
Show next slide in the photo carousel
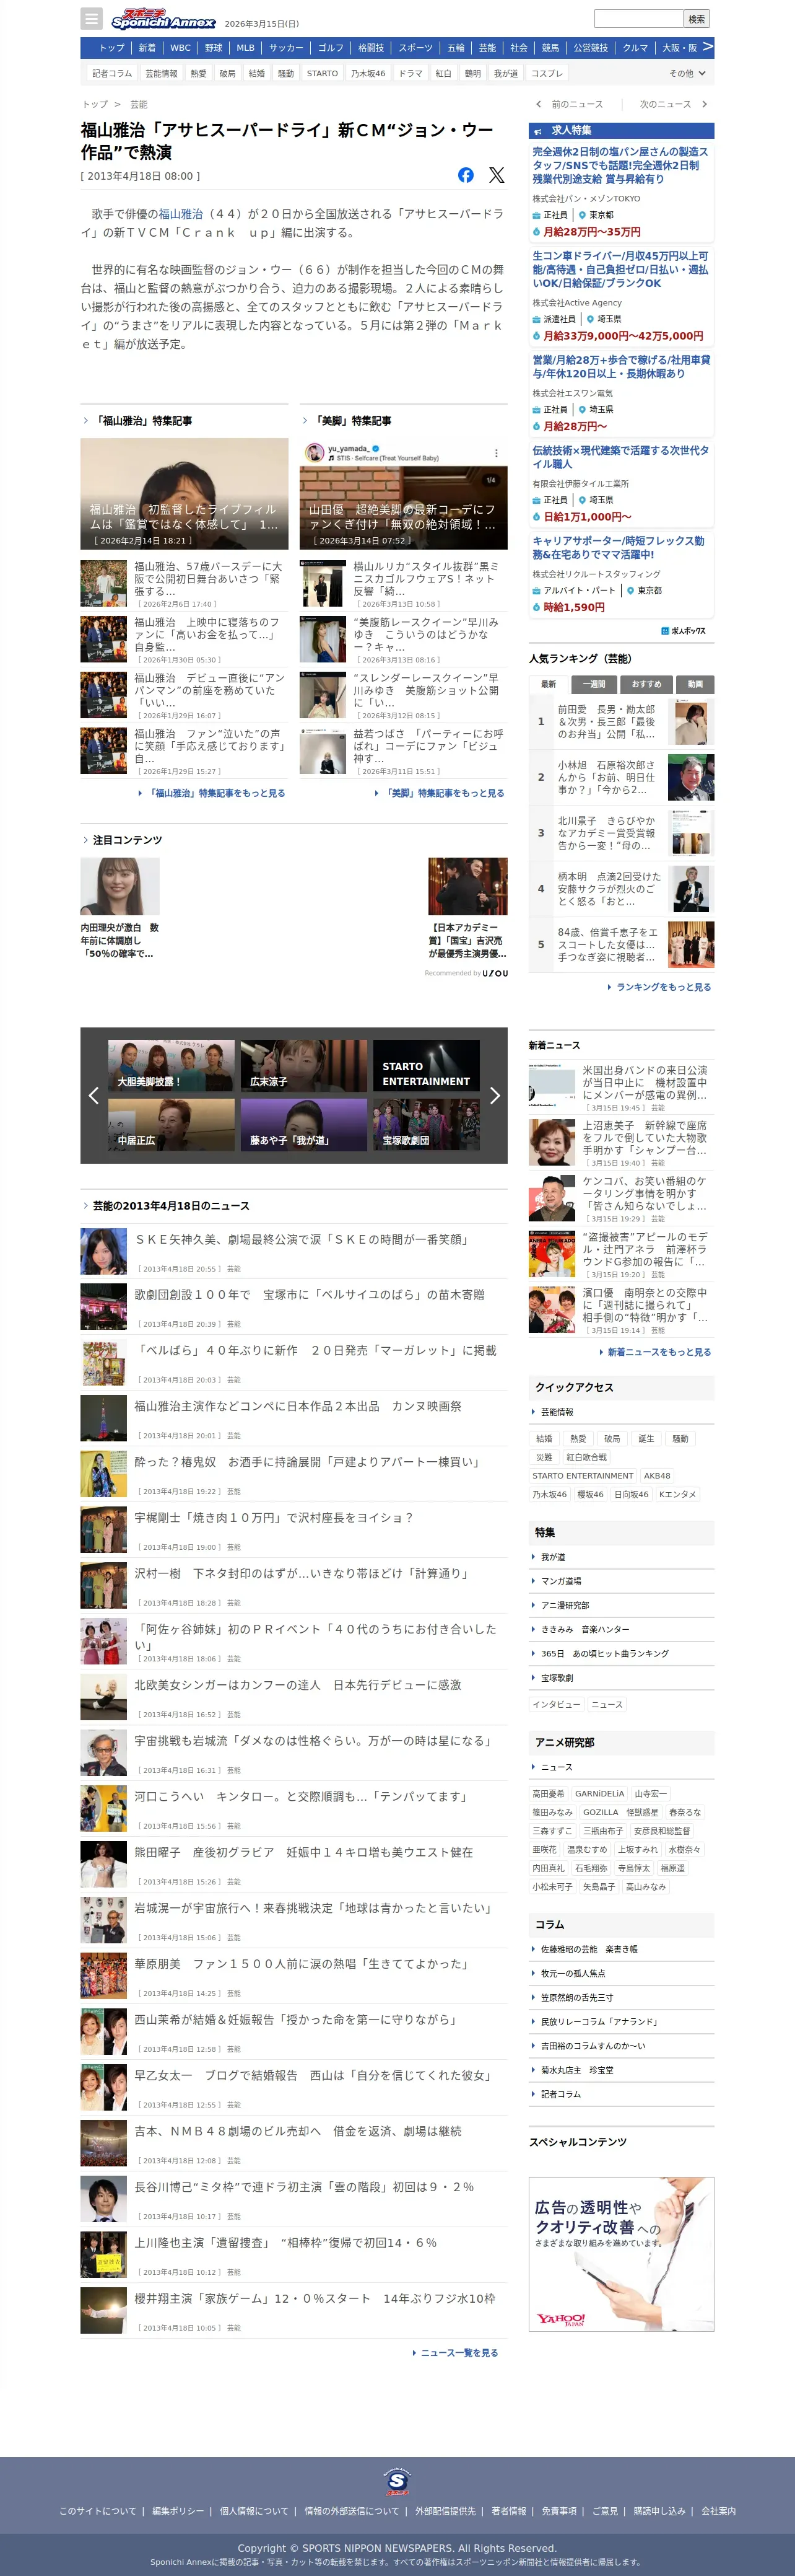click(494, 1095)
